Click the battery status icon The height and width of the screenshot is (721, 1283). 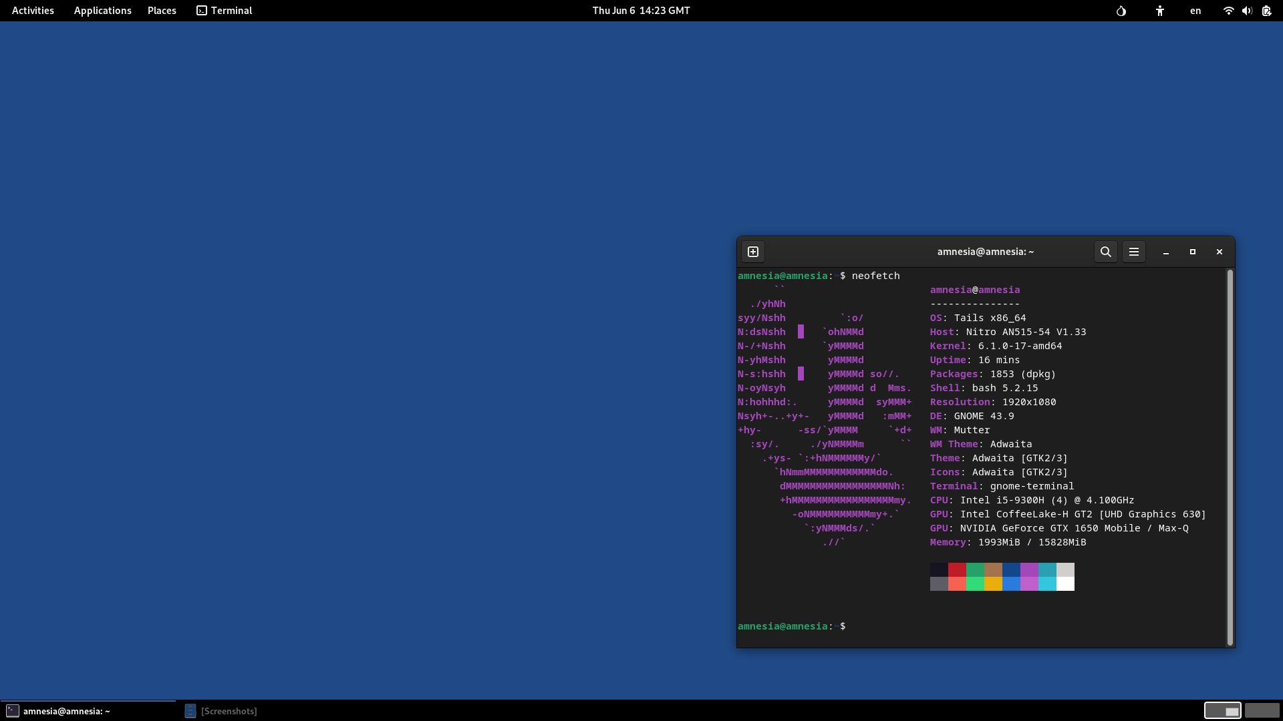[x=1266, y=11]
